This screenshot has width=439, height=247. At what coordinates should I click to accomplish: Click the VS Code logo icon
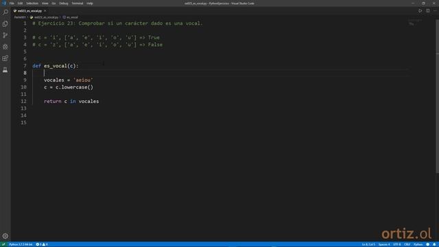[x=4, y=3]
